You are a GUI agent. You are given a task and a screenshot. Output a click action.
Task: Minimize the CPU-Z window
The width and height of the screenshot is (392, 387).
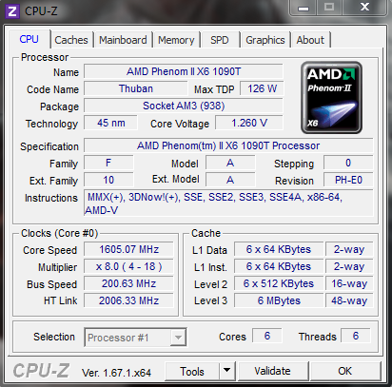(304, 8)
